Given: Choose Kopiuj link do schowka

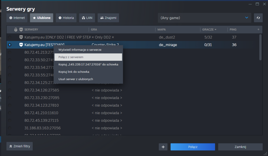Looking at the screenshot, I should tap(88, 72).
